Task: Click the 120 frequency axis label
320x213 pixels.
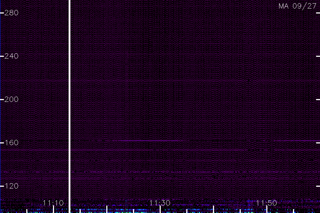Action: (x=11, y=186)
